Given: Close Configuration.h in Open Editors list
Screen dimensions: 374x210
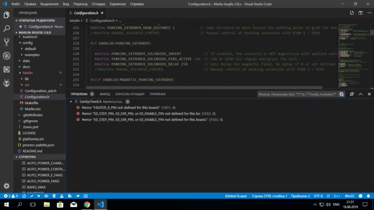Looking at the screenshot, I should coord(21,27).
